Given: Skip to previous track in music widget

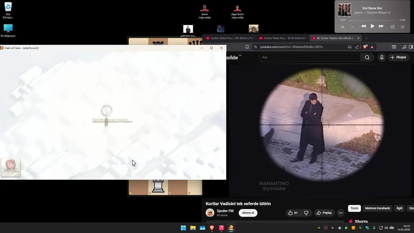Looking at the screenshot, I should (x=364, y=26).
